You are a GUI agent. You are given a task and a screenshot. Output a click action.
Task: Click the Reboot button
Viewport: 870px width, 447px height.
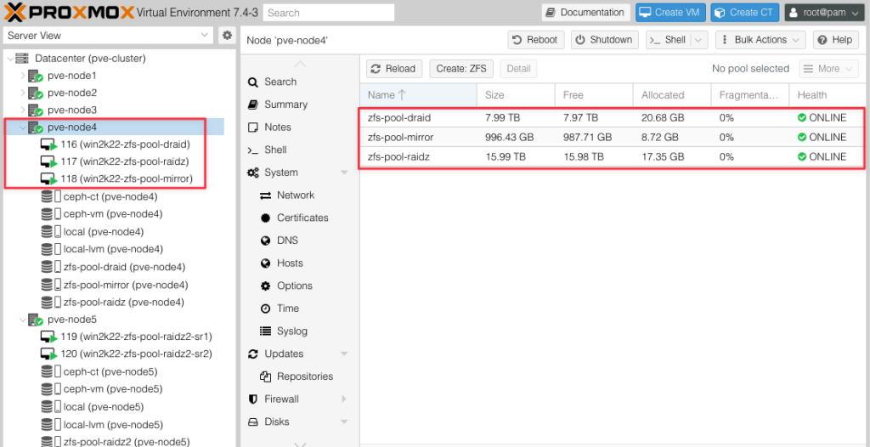pyautogui.click(x=536, y=40)
